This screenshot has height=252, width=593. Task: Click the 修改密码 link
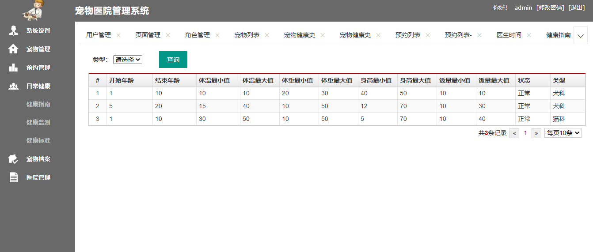(x=550, y=8)
